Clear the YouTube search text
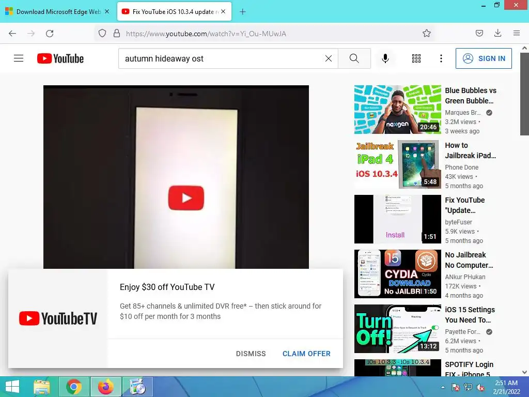529x397 pixels. click(x=328, y=58)
